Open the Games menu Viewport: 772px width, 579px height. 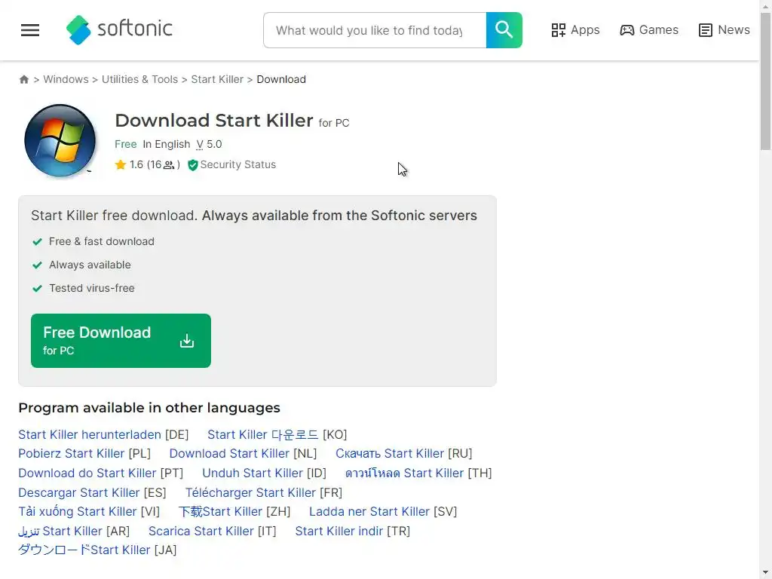coord(648,30)
